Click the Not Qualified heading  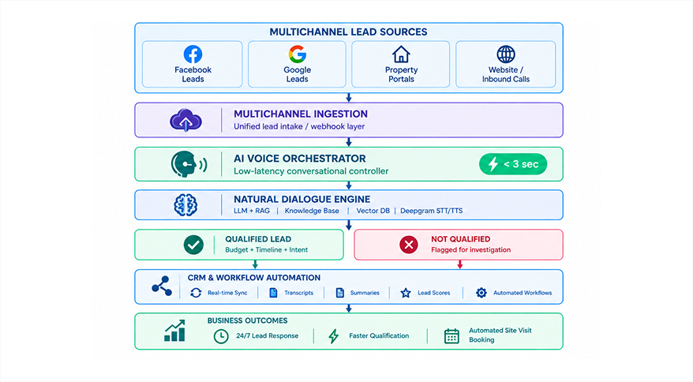[x=460, y=239]
